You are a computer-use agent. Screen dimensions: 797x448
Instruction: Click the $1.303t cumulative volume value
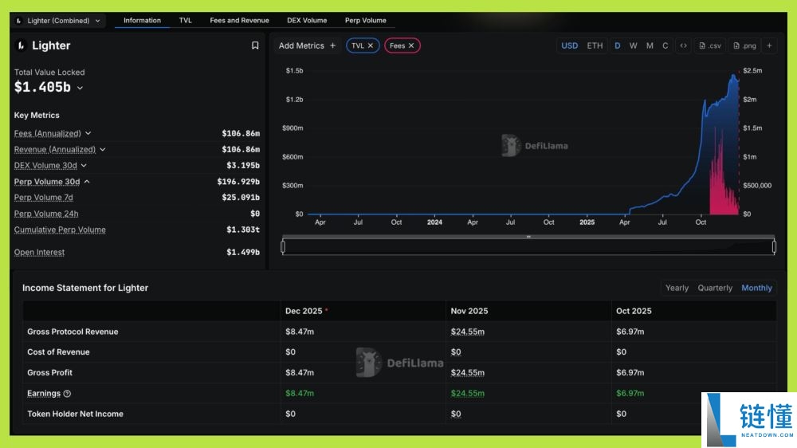pos(242,230)
